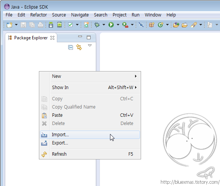Screen dimensions: 220x186
Task: Click the Search flashlight toolbar icon
Action: 194,25
